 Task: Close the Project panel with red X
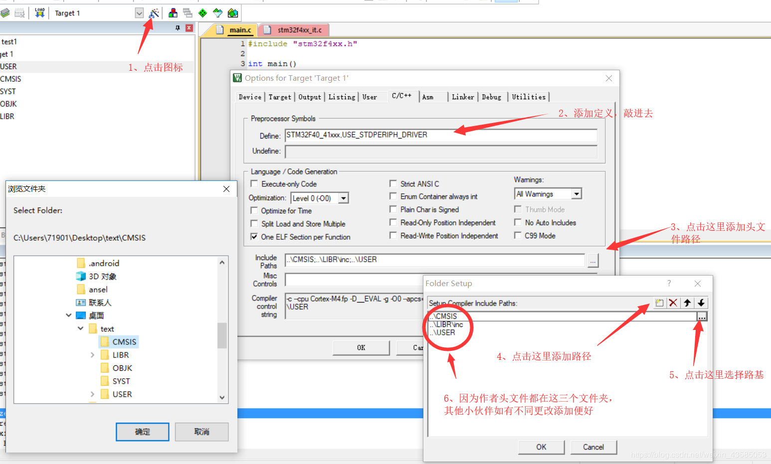(x=189, y=28)
